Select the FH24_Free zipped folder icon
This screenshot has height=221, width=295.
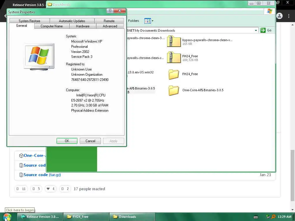174,58
